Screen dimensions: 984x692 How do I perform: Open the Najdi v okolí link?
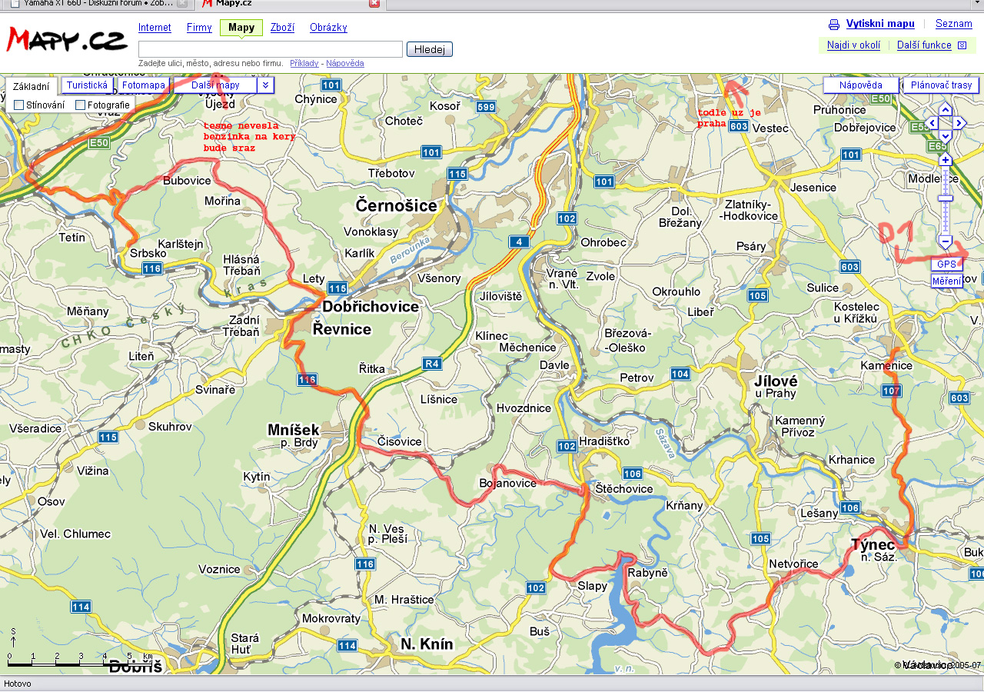pos(853,45)
